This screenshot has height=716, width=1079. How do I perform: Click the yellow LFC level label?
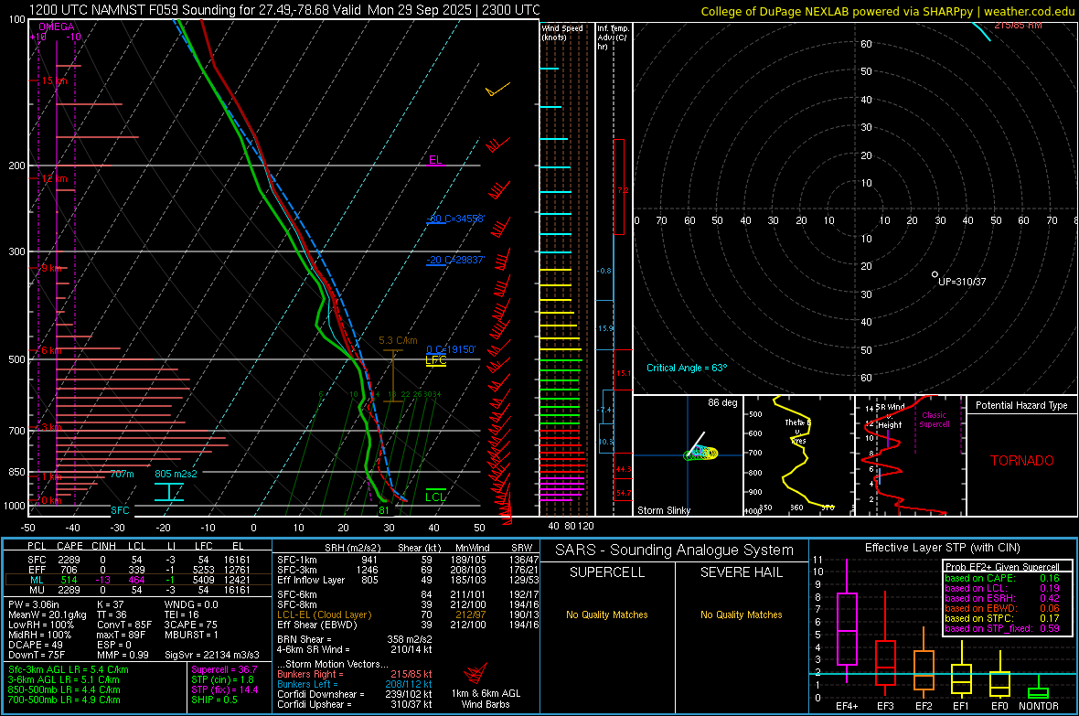point(436,360)
